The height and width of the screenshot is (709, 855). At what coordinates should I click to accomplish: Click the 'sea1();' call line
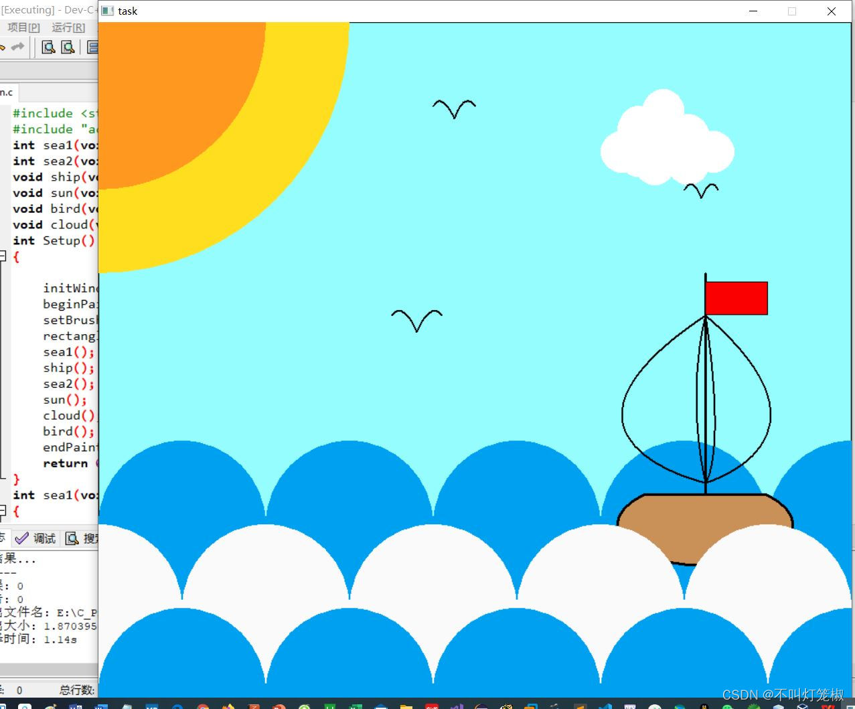tap(69, 351)
